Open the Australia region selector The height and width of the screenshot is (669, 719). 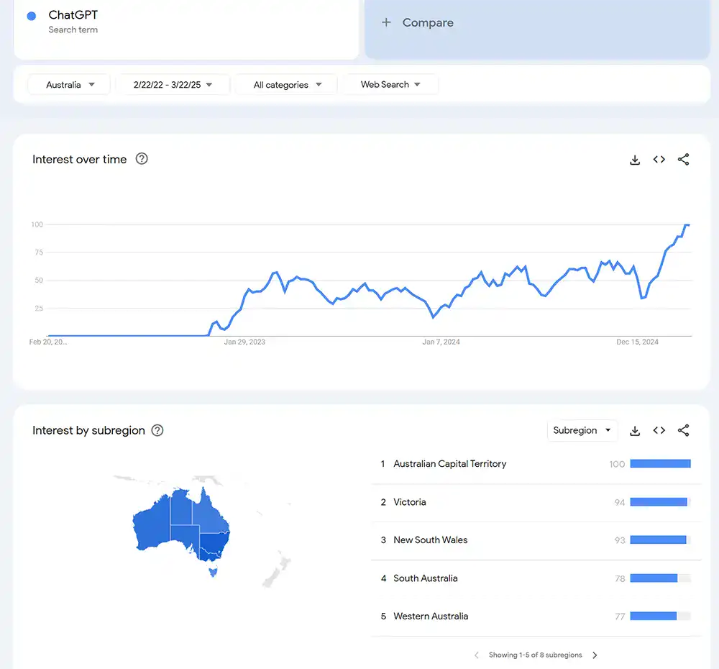click(68, 84)
